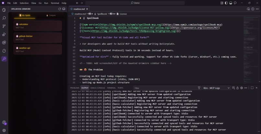Viewport: 261px width, 134px height.
Task: Follow the npmjs spellbook-mcp package link
Action: click(x=193, y=25)
